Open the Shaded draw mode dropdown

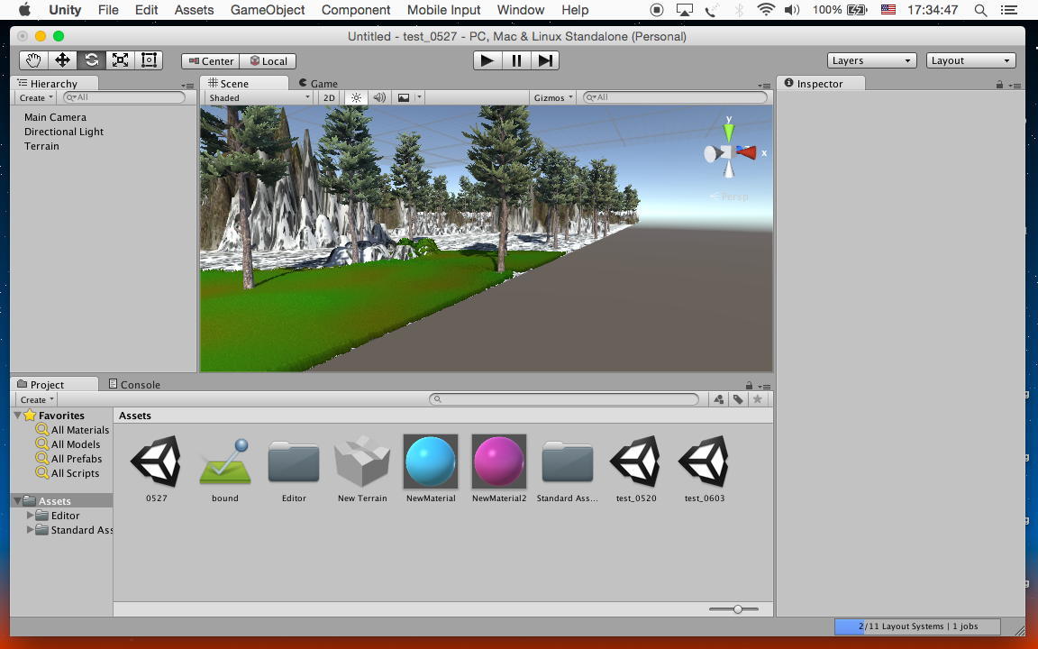[x=259, y=97]
